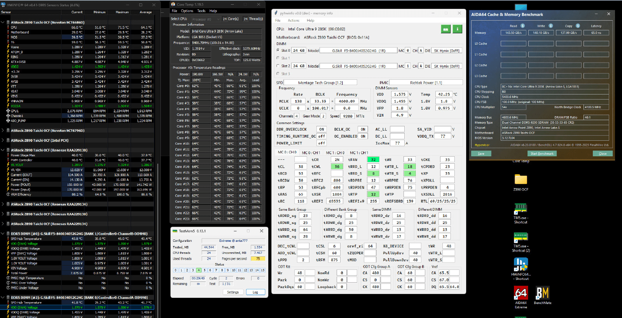Click the green info icon in pyhwinfo
This screenshot has height=318, width=622.
pyautogui.click(x=458, y=29)
